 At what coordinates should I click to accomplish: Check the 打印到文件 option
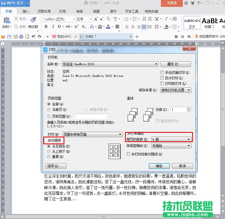162,83
